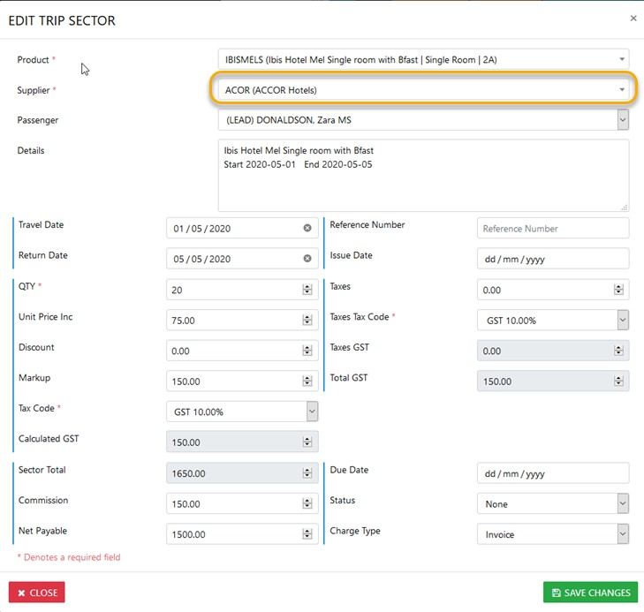Open the Product dropdown
This screenshot has height=612, width=644.
(622, 59)
